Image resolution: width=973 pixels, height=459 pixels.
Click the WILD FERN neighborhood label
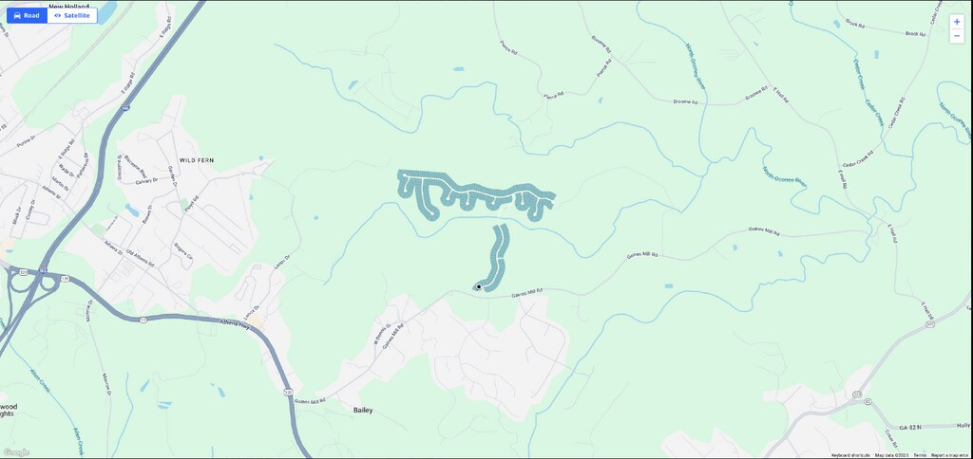197,160
